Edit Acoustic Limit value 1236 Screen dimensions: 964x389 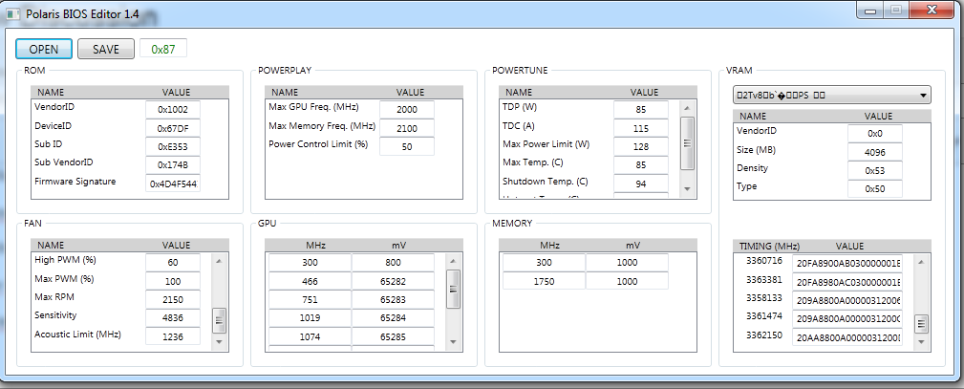(x=173, y=336)
